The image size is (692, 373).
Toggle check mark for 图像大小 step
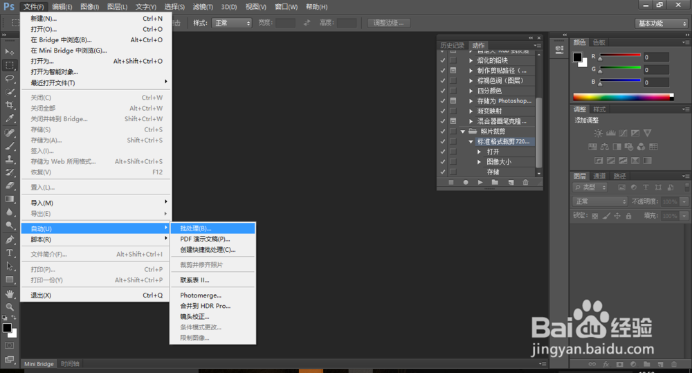click(443, 161)
